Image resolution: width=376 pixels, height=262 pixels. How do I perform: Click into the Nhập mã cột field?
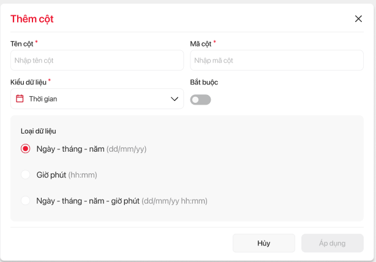277,61
